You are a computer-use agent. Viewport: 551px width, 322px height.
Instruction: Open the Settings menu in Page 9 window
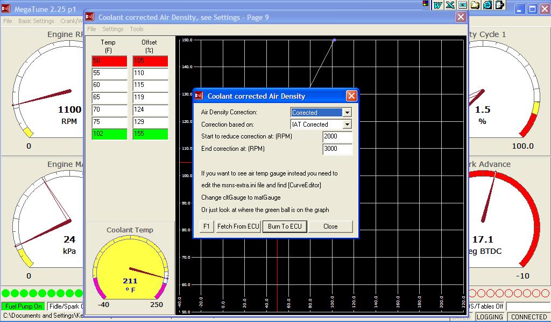pos(113,29)
